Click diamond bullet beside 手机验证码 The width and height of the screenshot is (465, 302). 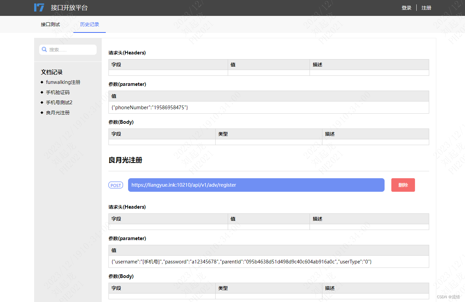pos(42,92)
